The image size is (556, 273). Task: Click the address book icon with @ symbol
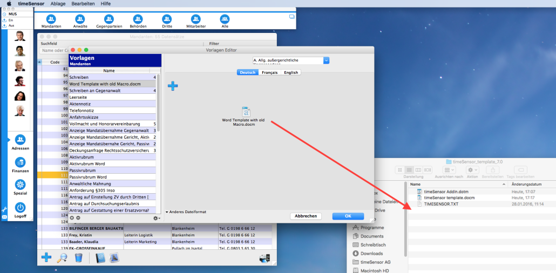101,258
